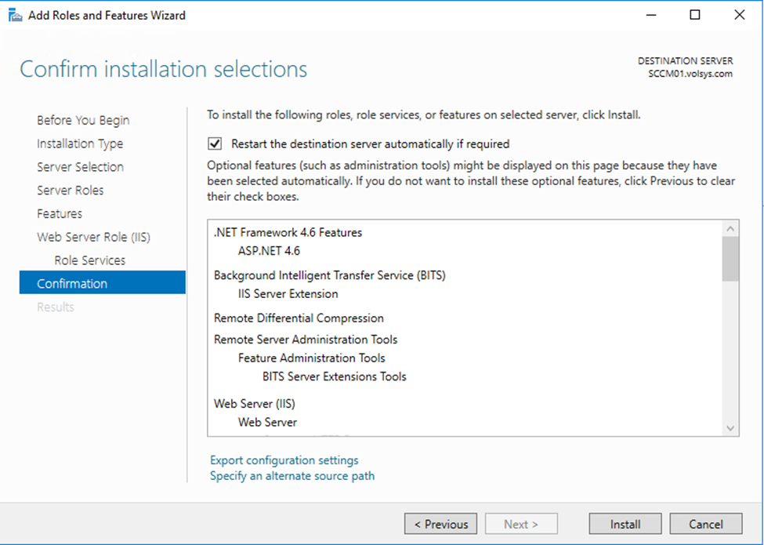
Task: Open the Installation Type page
Action: [80, 144]
